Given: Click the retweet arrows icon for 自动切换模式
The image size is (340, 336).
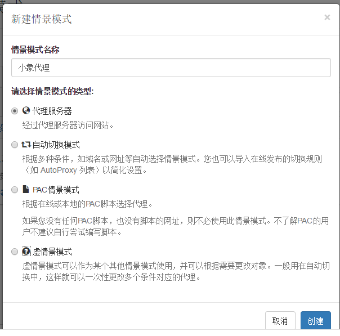Looking at the screenshot, I should [26, 144].
